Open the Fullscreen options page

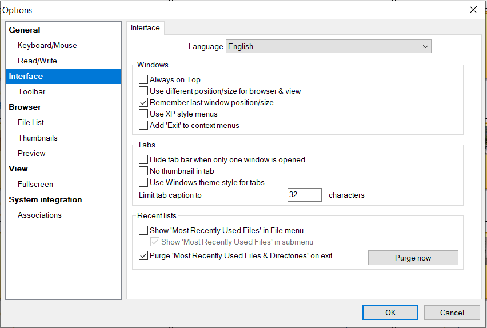coord(35,184)
